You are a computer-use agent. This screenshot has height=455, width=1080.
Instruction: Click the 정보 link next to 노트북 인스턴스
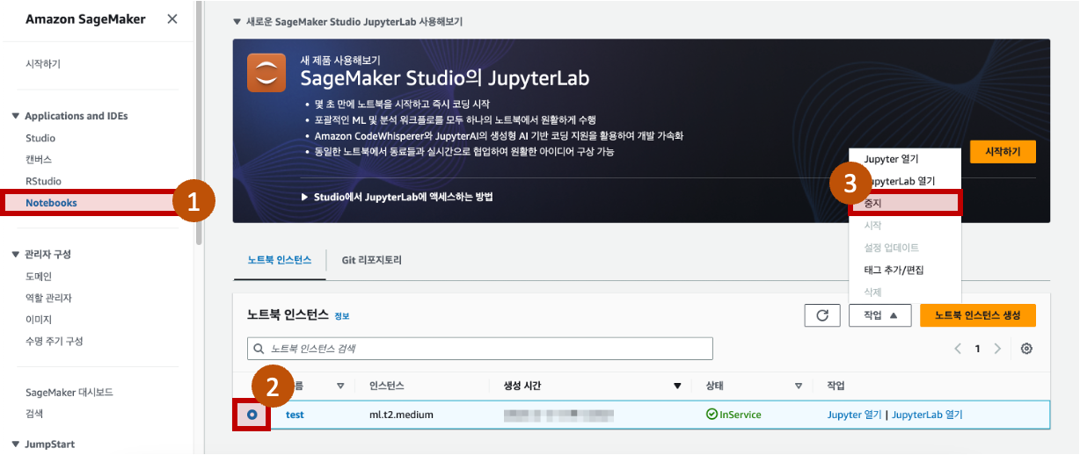coord(342,316)
